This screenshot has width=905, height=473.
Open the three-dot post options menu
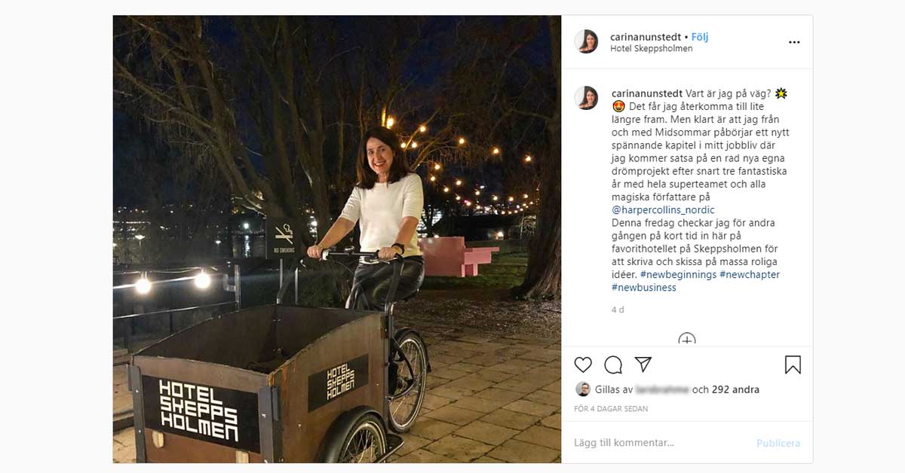click(x=794, y=42)
